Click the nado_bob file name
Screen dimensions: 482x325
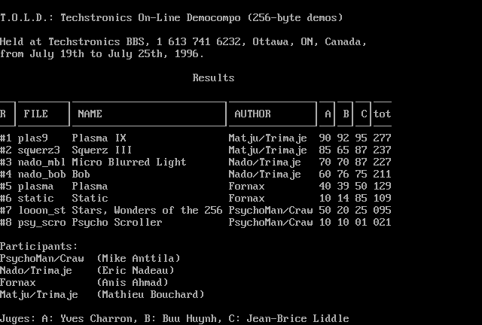point(41,175)
